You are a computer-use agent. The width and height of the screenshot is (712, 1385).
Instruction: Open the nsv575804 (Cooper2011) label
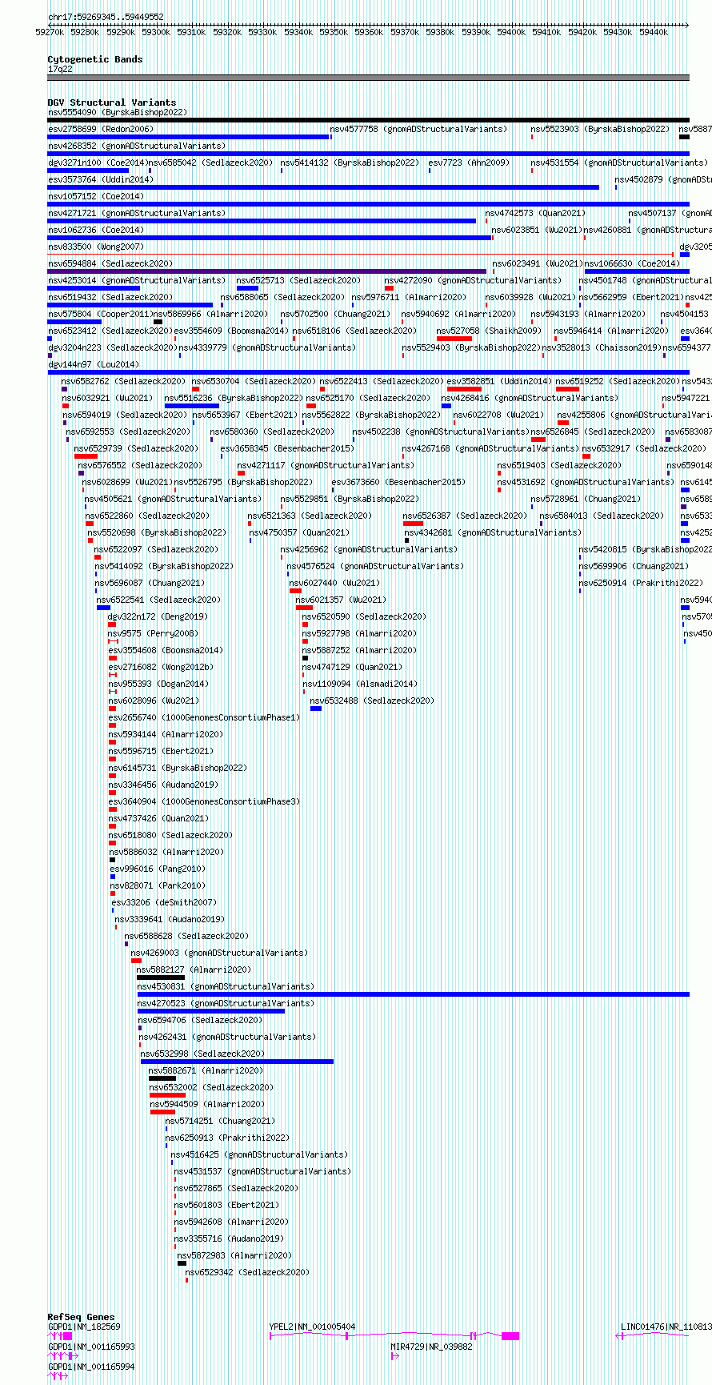click(x=100, y=314)
